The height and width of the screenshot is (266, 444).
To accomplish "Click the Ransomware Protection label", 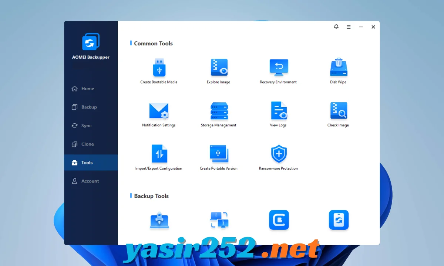I will 278,168.
